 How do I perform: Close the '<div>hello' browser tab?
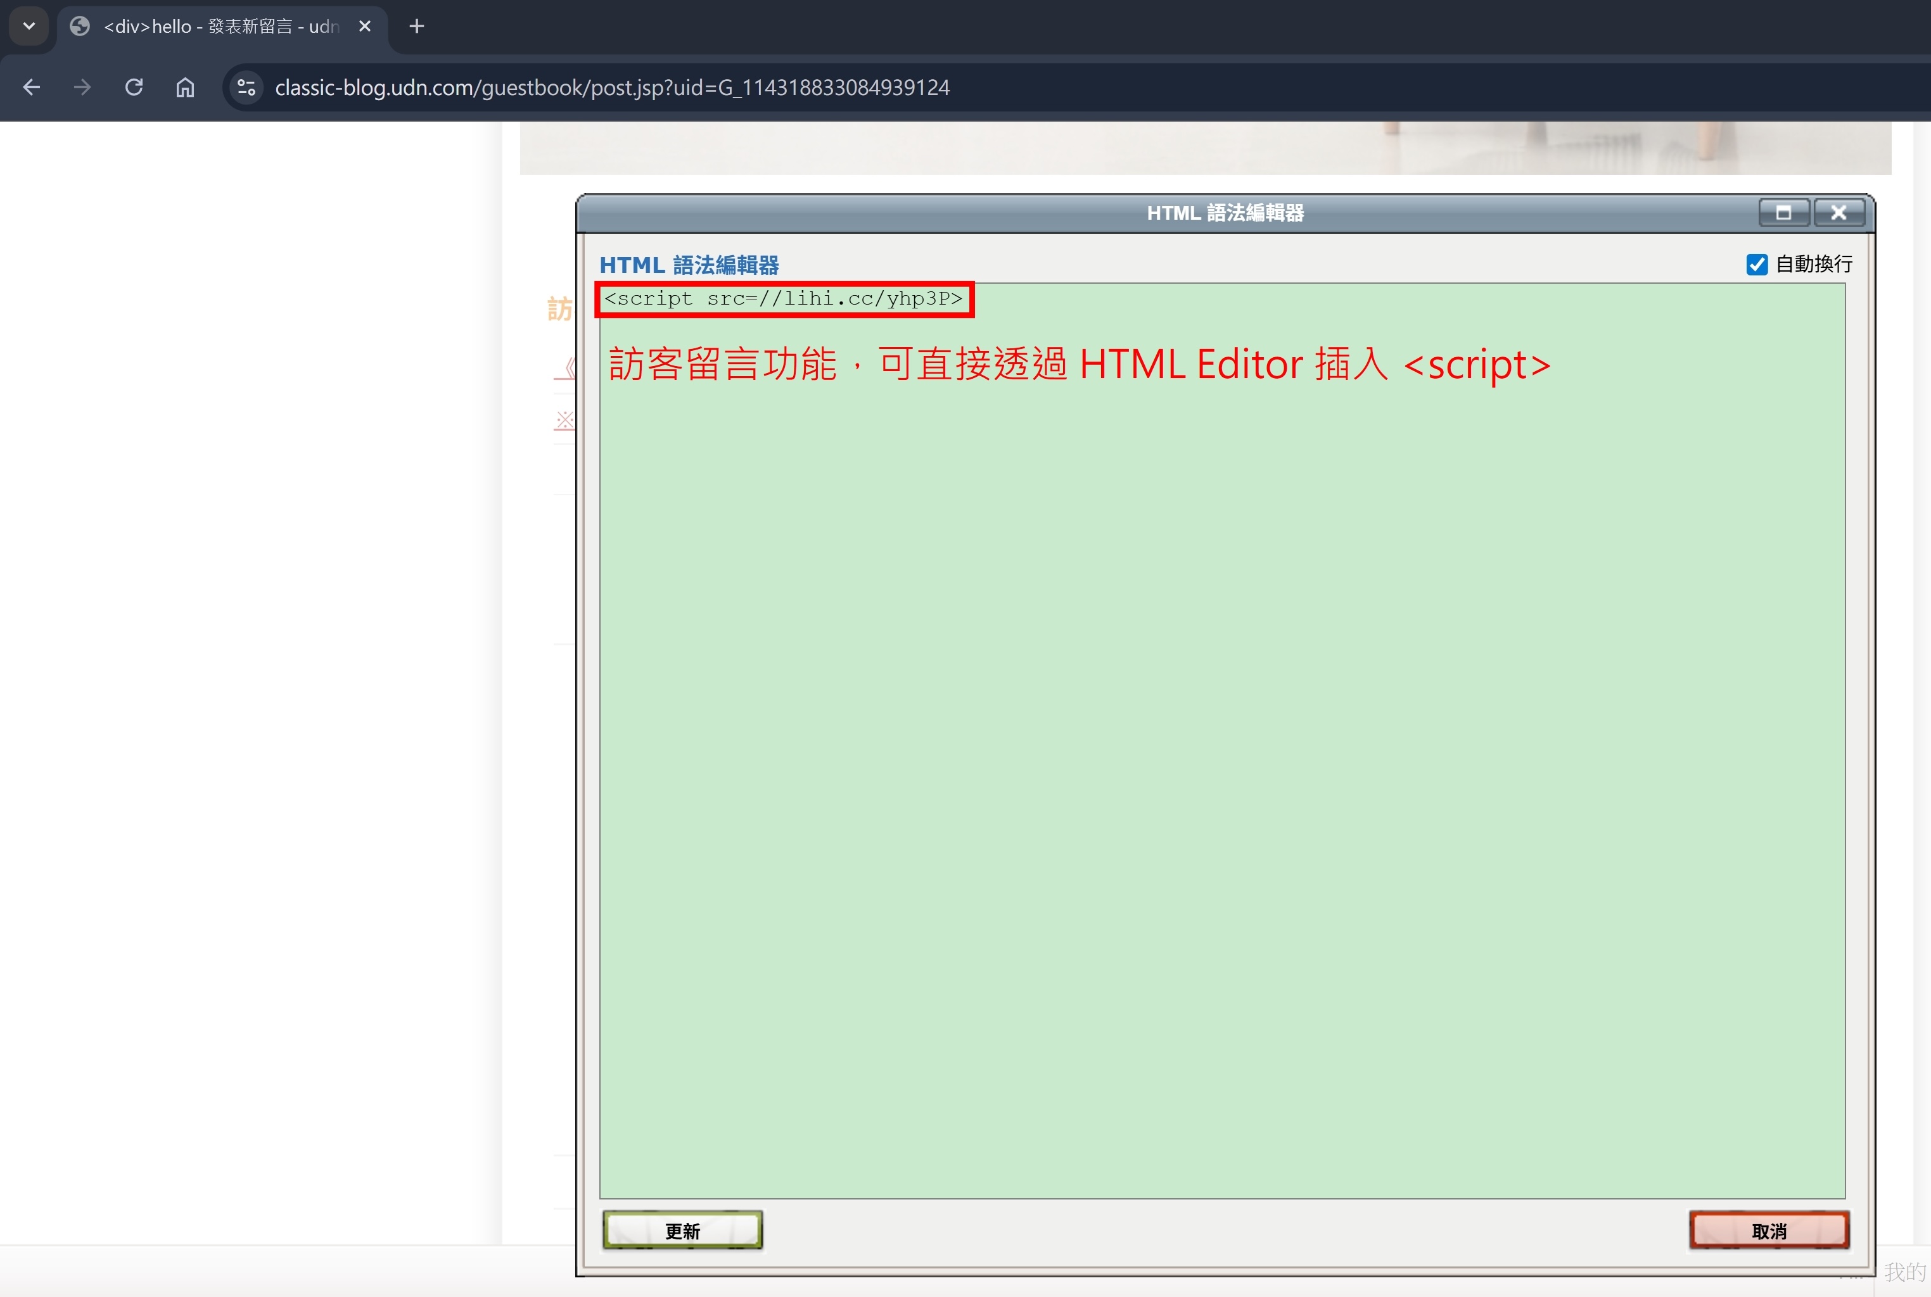pos(364,27)
